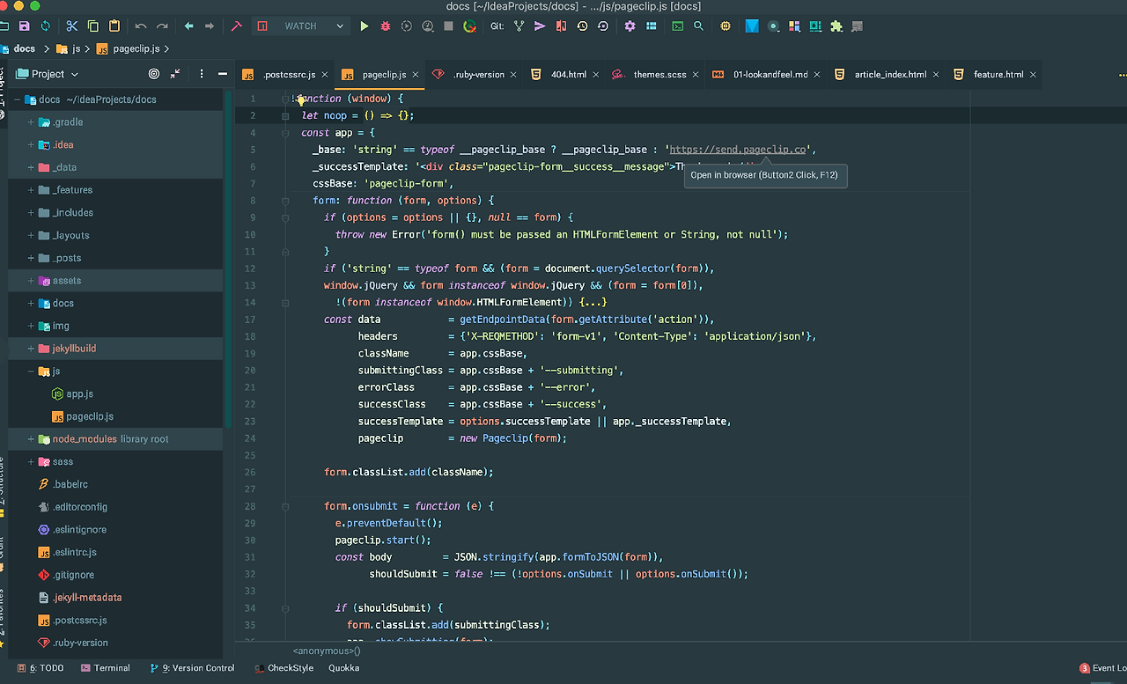Click the https://send.pageclip.co link in code
Viewport: 1127px width, 684px height.
(x=738, y=150)
